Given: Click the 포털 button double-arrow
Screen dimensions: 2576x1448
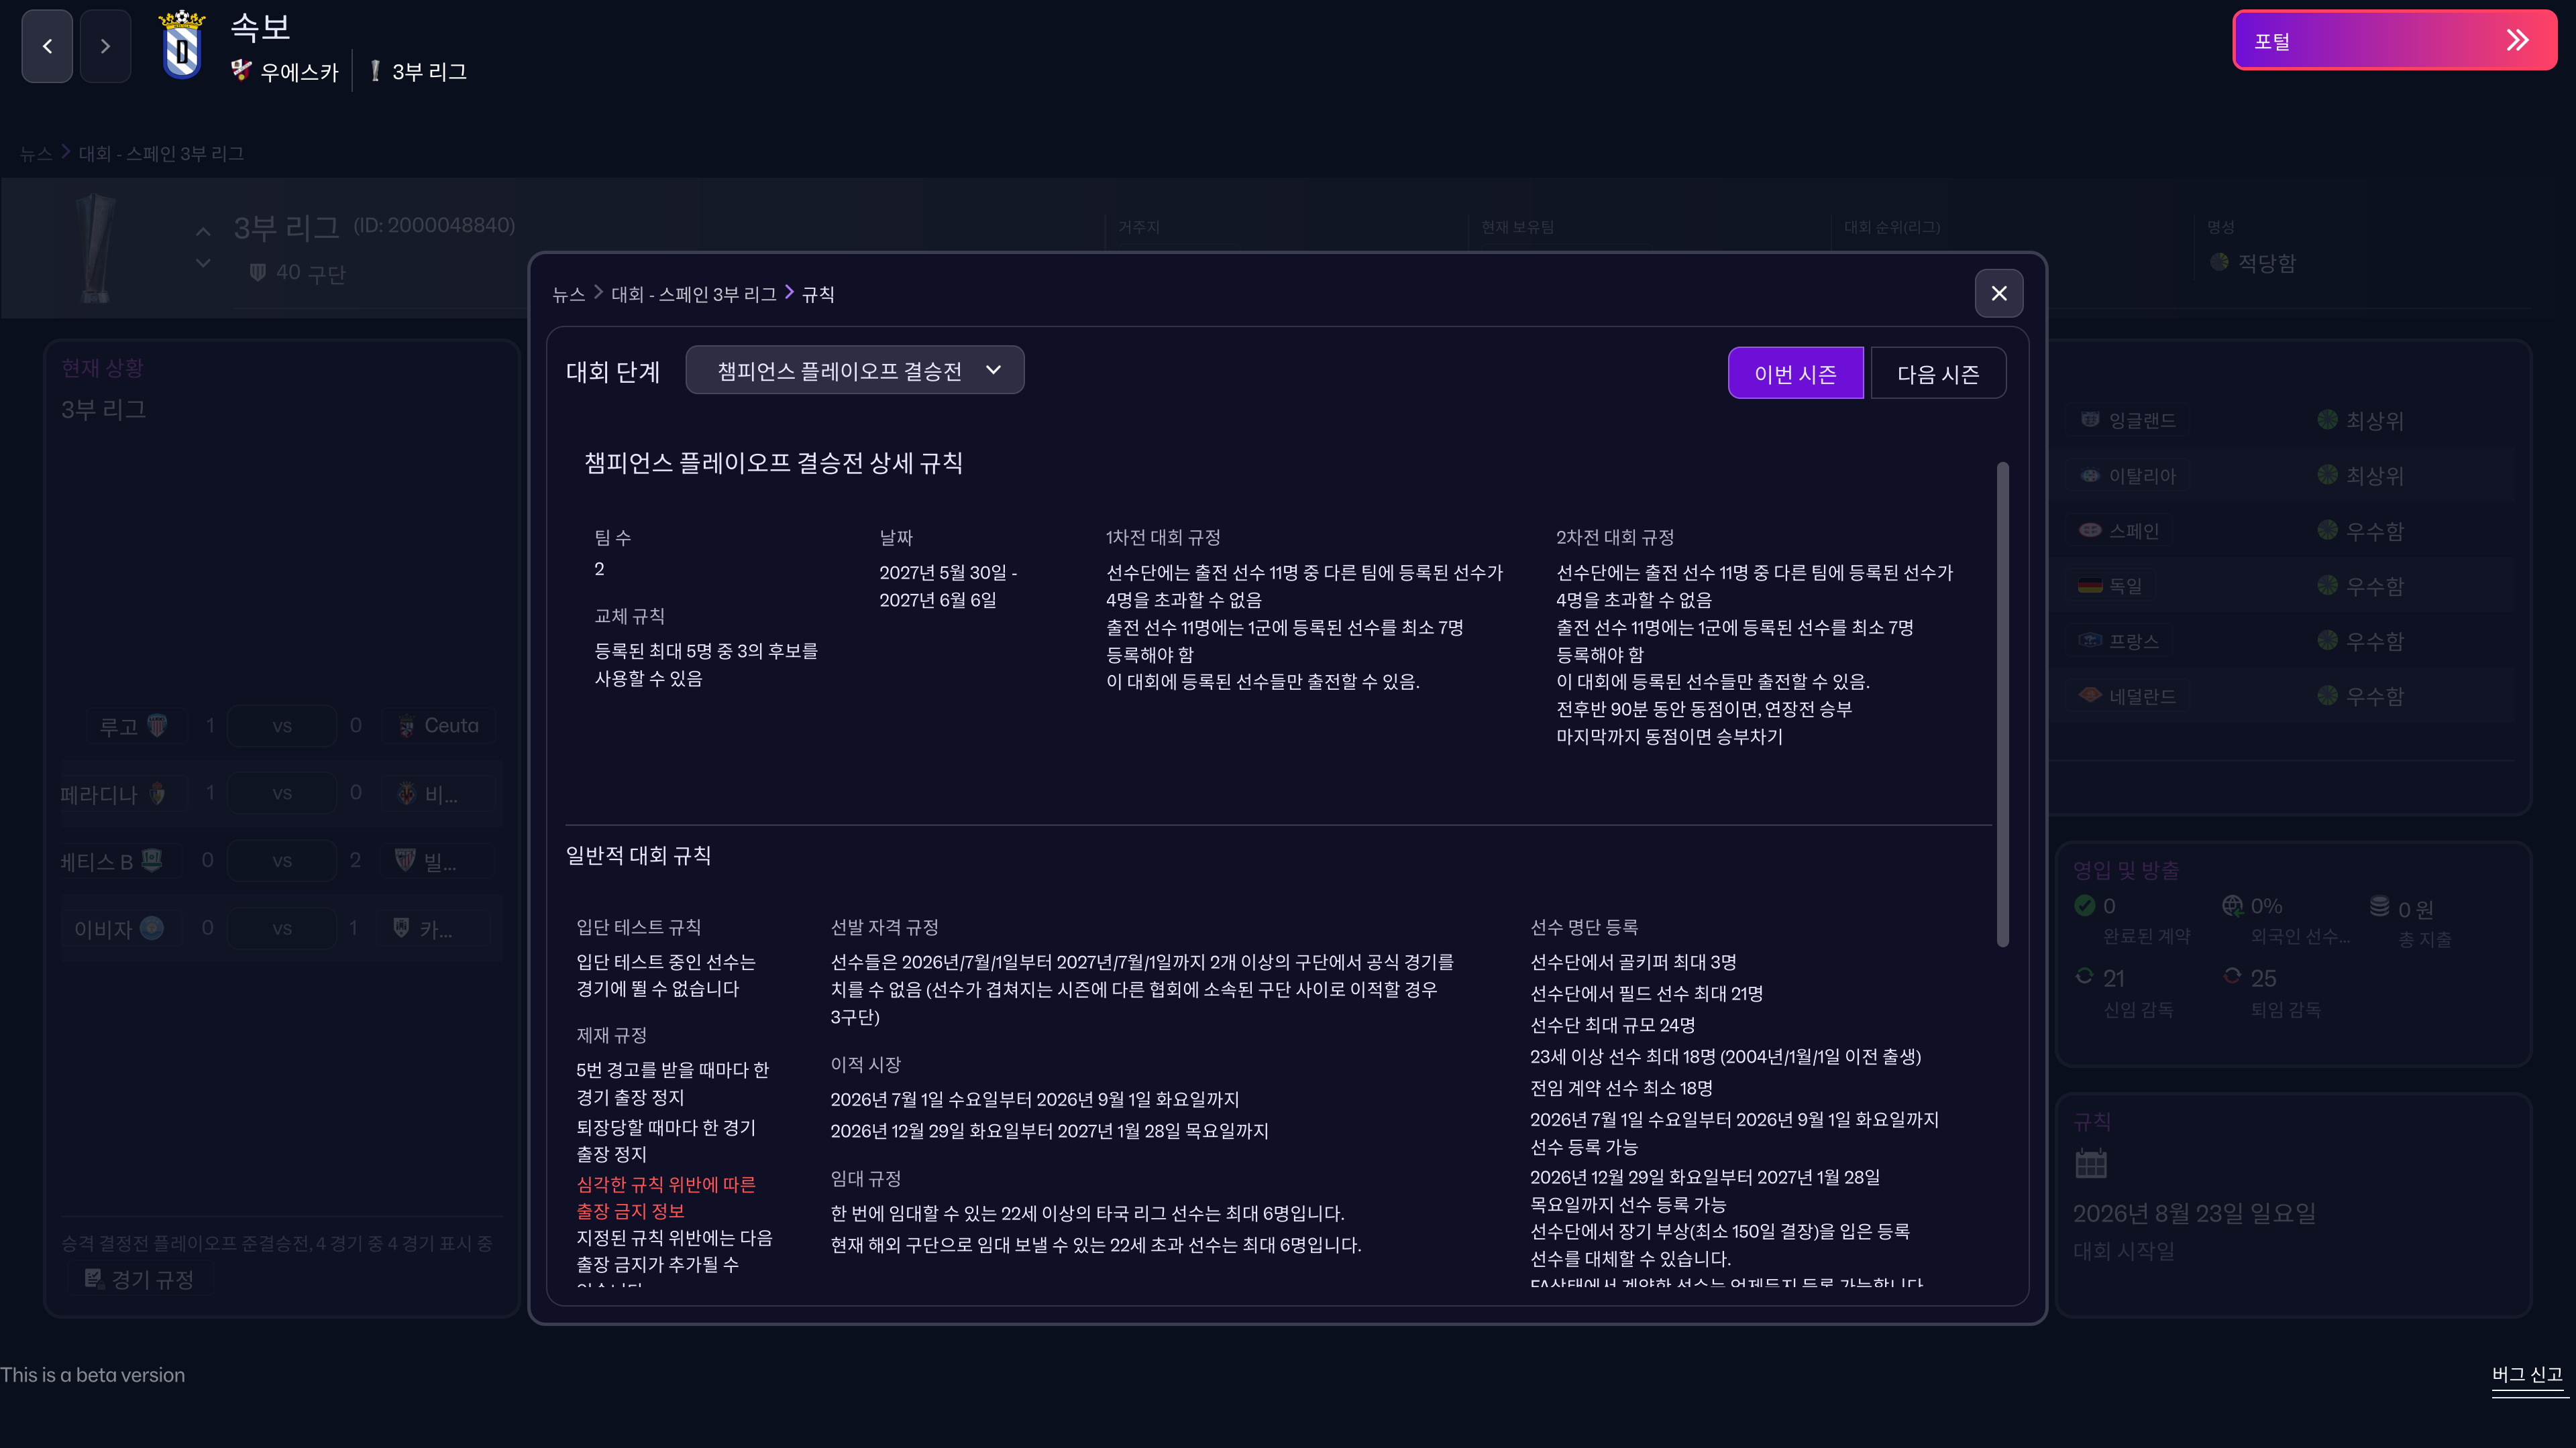Looking at the screenshot, I should [x=2517, y=41].
